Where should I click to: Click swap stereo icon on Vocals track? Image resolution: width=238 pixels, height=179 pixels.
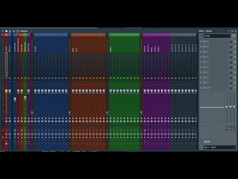[35, 121]
